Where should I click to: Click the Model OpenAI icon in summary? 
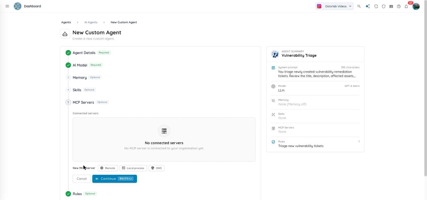(x=273, y=86)
